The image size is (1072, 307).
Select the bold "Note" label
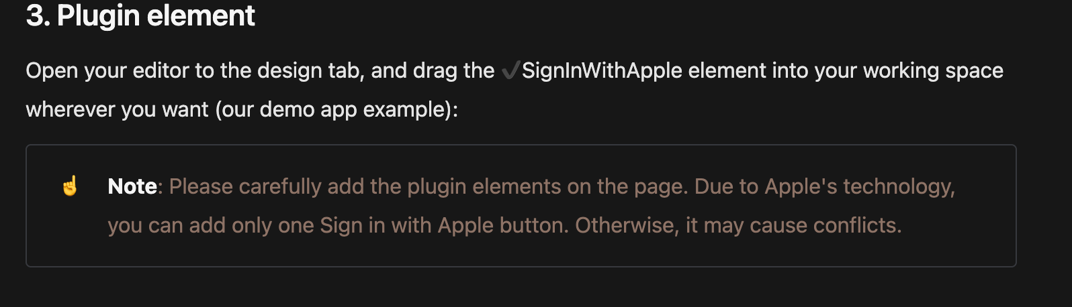[x=132, y=186]
